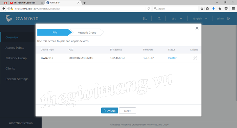
Task: Click the Actions column header
Action: pos(194,49)
